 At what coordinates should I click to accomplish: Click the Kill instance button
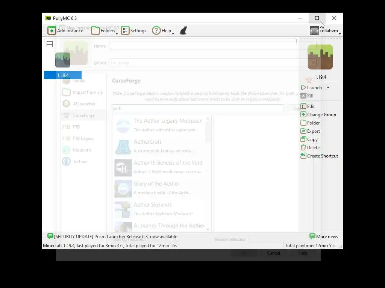click(307, 96)
